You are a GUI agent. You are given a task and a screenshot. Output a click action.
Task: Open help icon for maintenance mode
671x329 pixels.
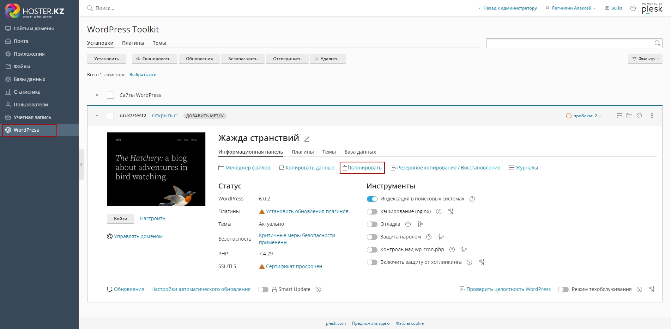click(639, 290)
